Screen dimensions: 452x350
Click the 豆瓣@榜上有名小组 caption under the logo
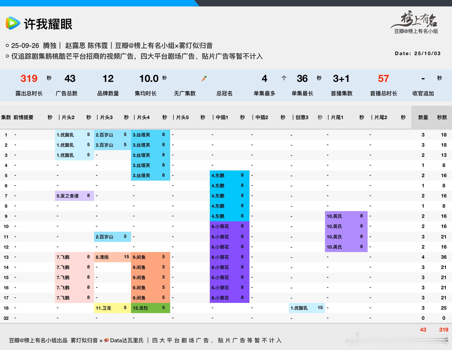point(416,31)
